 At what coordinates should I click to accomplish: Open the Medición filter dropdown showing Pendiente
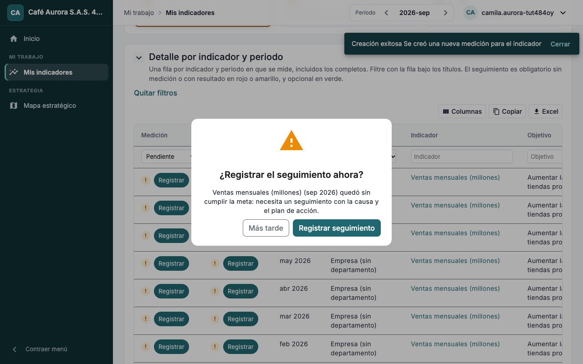(168, 157)
